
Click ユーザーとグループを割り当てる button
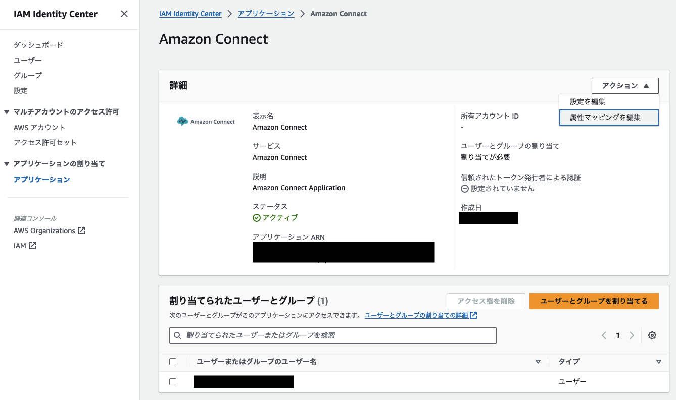[x=594, y=301]
